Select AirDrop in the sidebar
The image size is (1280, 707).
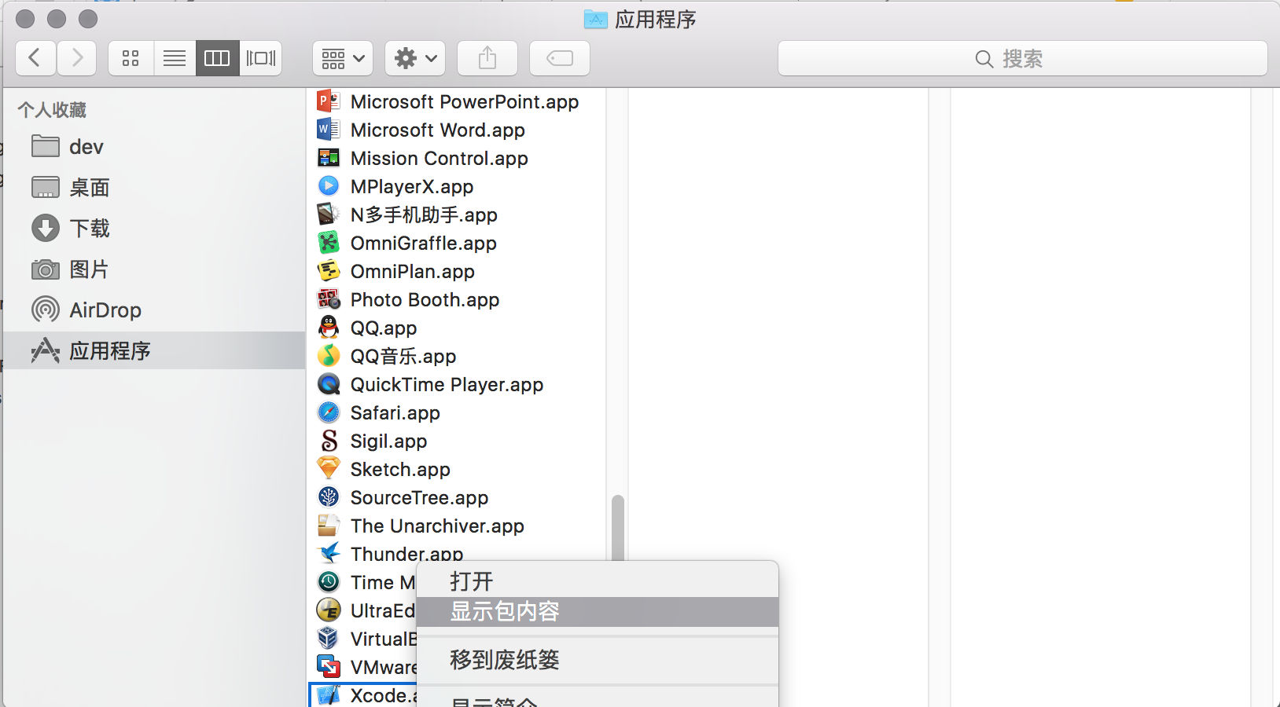point(154,310)
